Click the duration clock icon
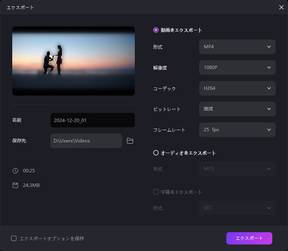Screen dimensions: 288x251 tap(15, 171)
